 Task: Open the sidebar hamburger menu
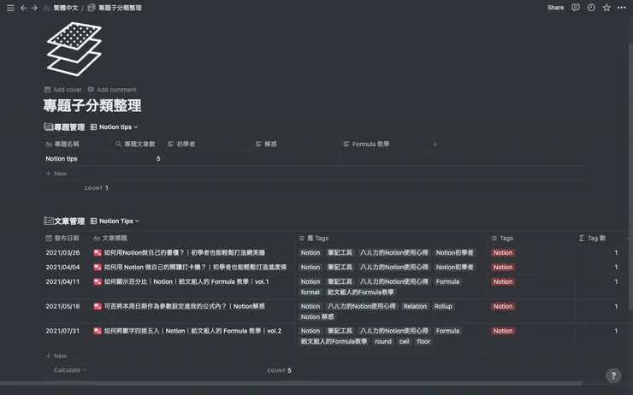[x=10, y=8]
